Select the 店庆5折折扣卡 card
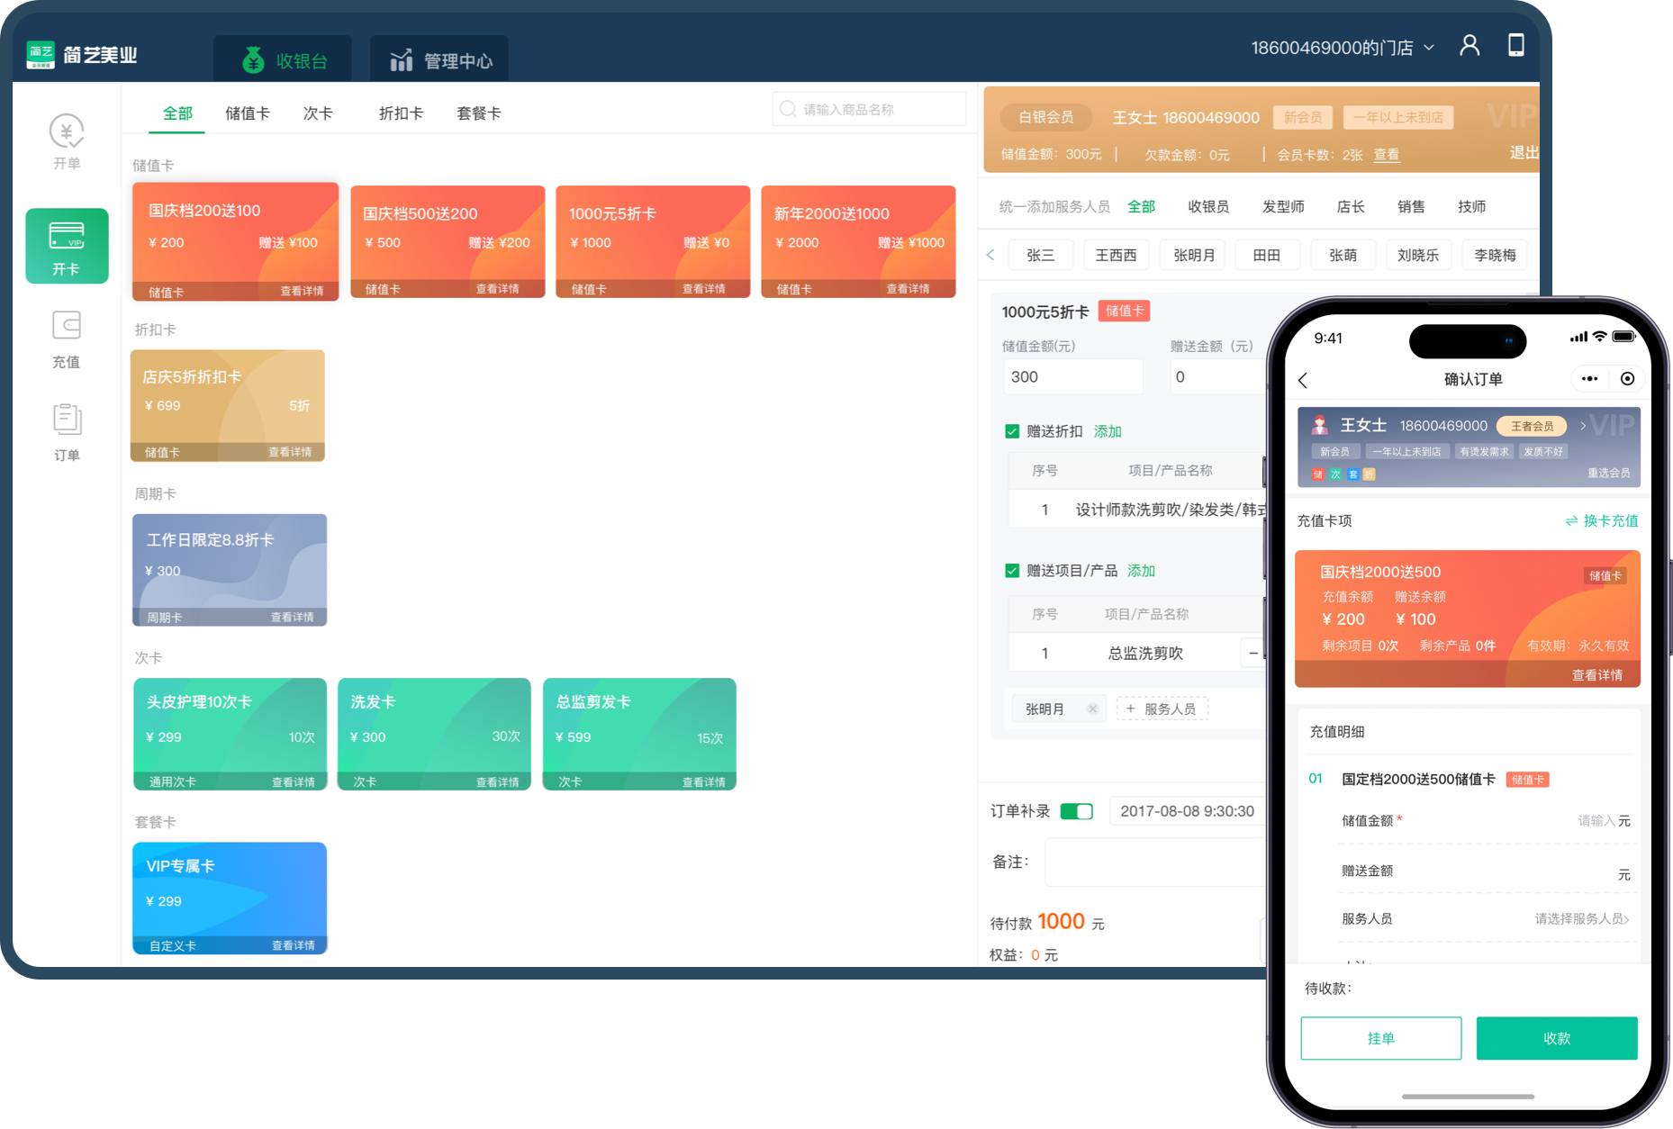The image size is (1673, 1129). (x=228, y=405)
